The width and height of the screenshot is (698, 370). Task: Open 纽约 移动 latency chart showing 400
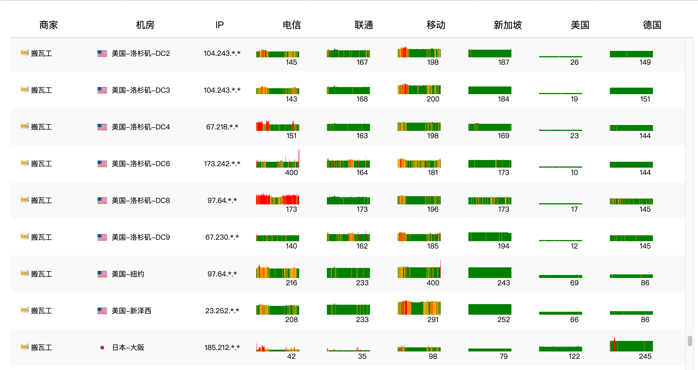click(x=419, y=269)
